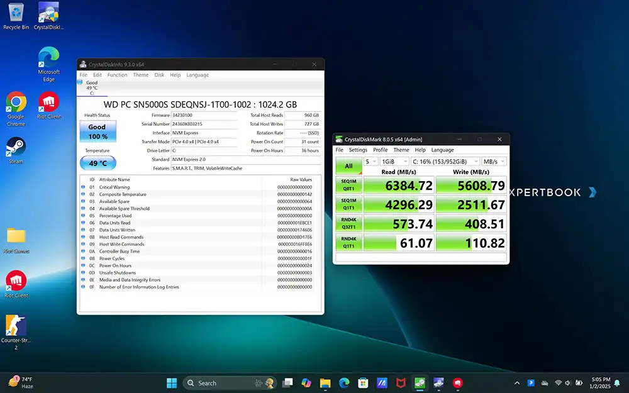Click the McAfee icon in the taskbar
The width and height of the screenshot is (629, 393).
pyautogui.click(x=400, y=382)
